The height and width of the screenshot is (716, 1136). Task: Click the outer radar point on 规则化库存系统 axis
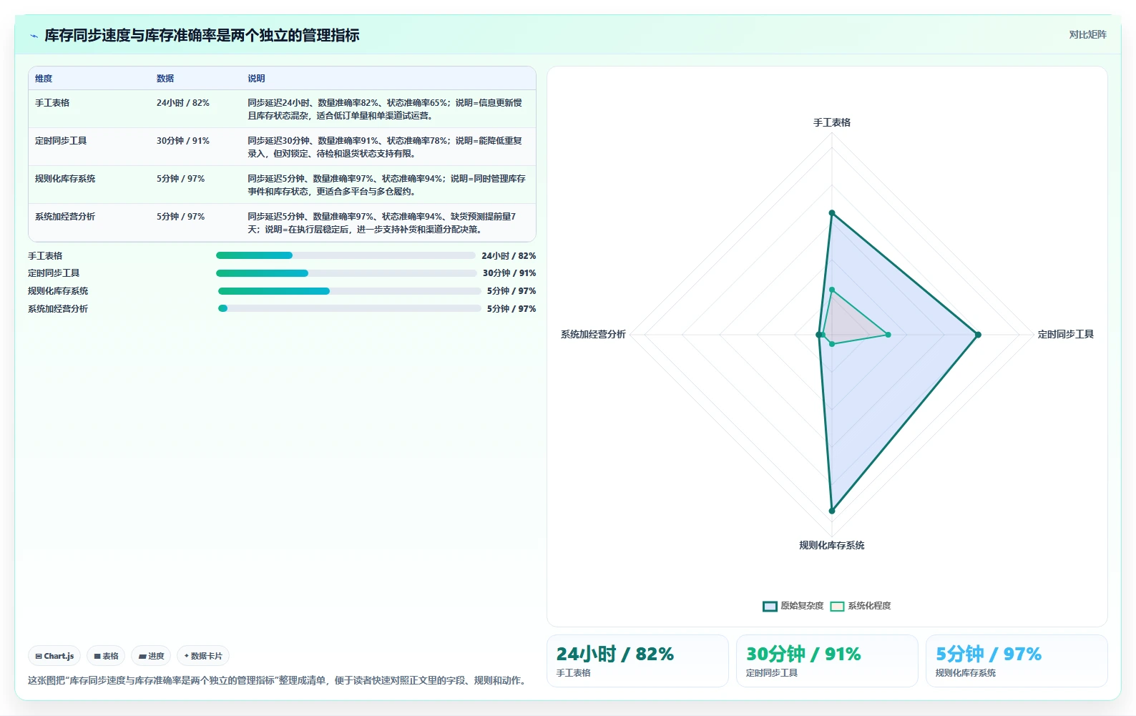tap(832, 511)
